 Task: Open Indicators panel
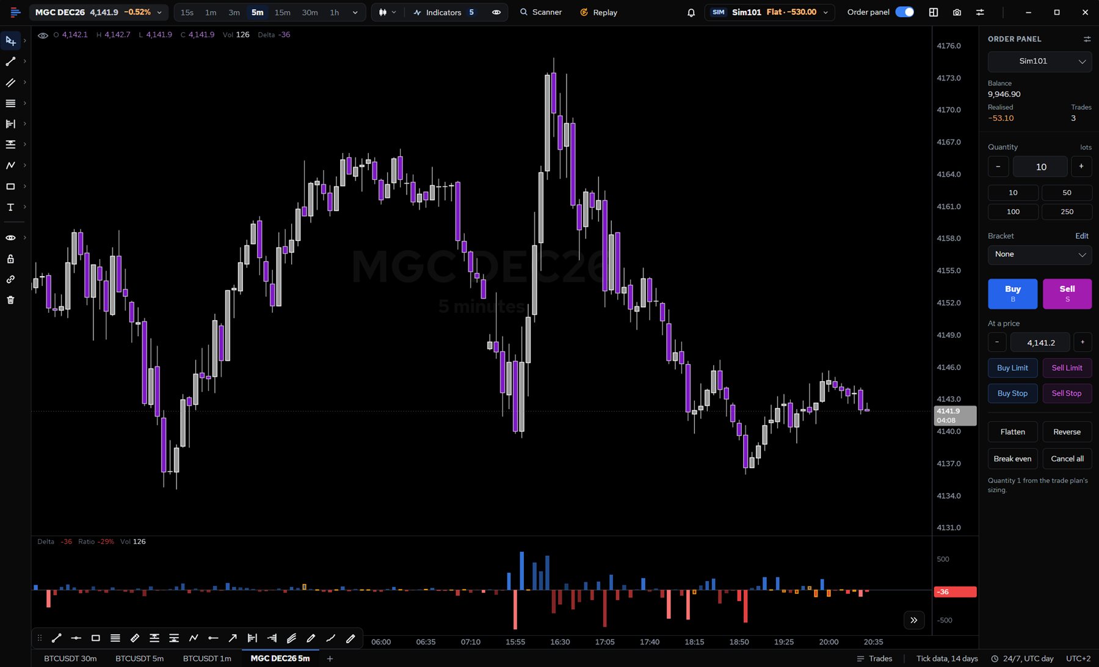click(x=443, y=12)
